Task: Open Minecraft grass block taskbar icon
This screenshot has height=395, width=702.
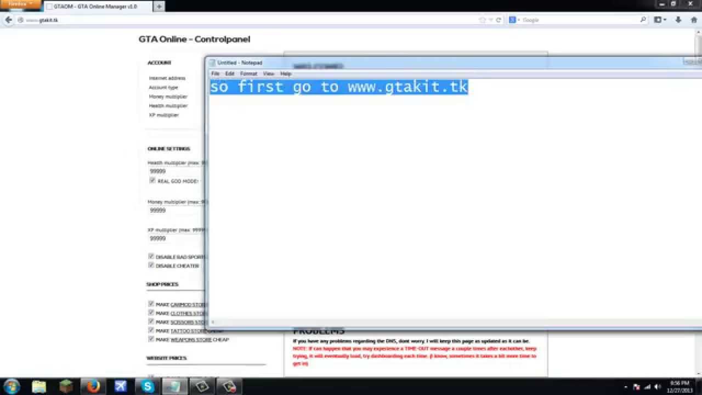Action: [x=66, y=386]
